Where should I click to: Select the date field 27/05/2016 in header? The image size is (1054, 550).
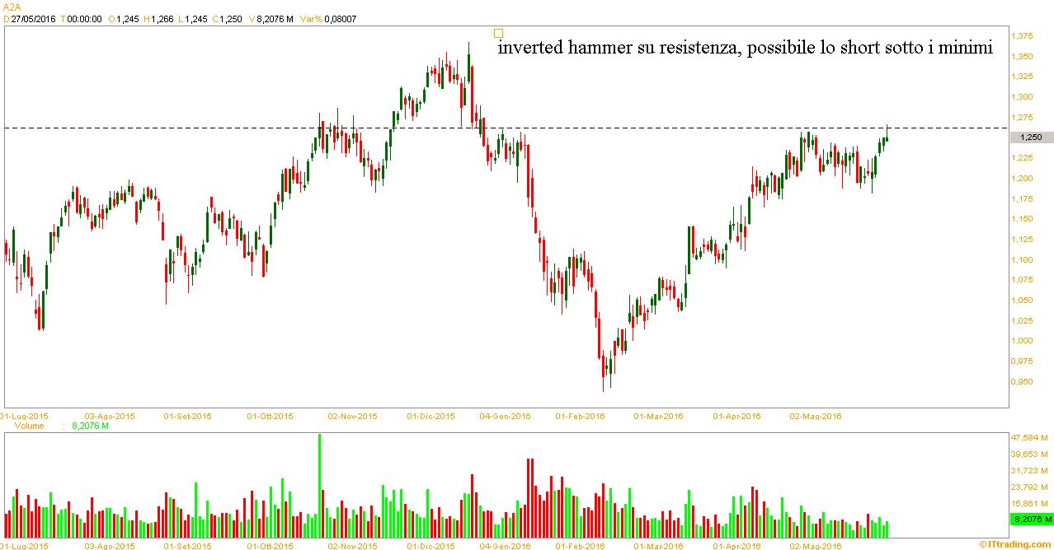click(32, 18)
